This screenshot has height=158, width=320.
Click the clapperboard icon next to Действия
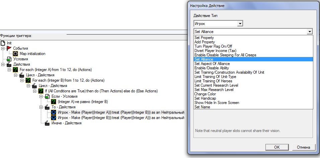pos(9,64)
